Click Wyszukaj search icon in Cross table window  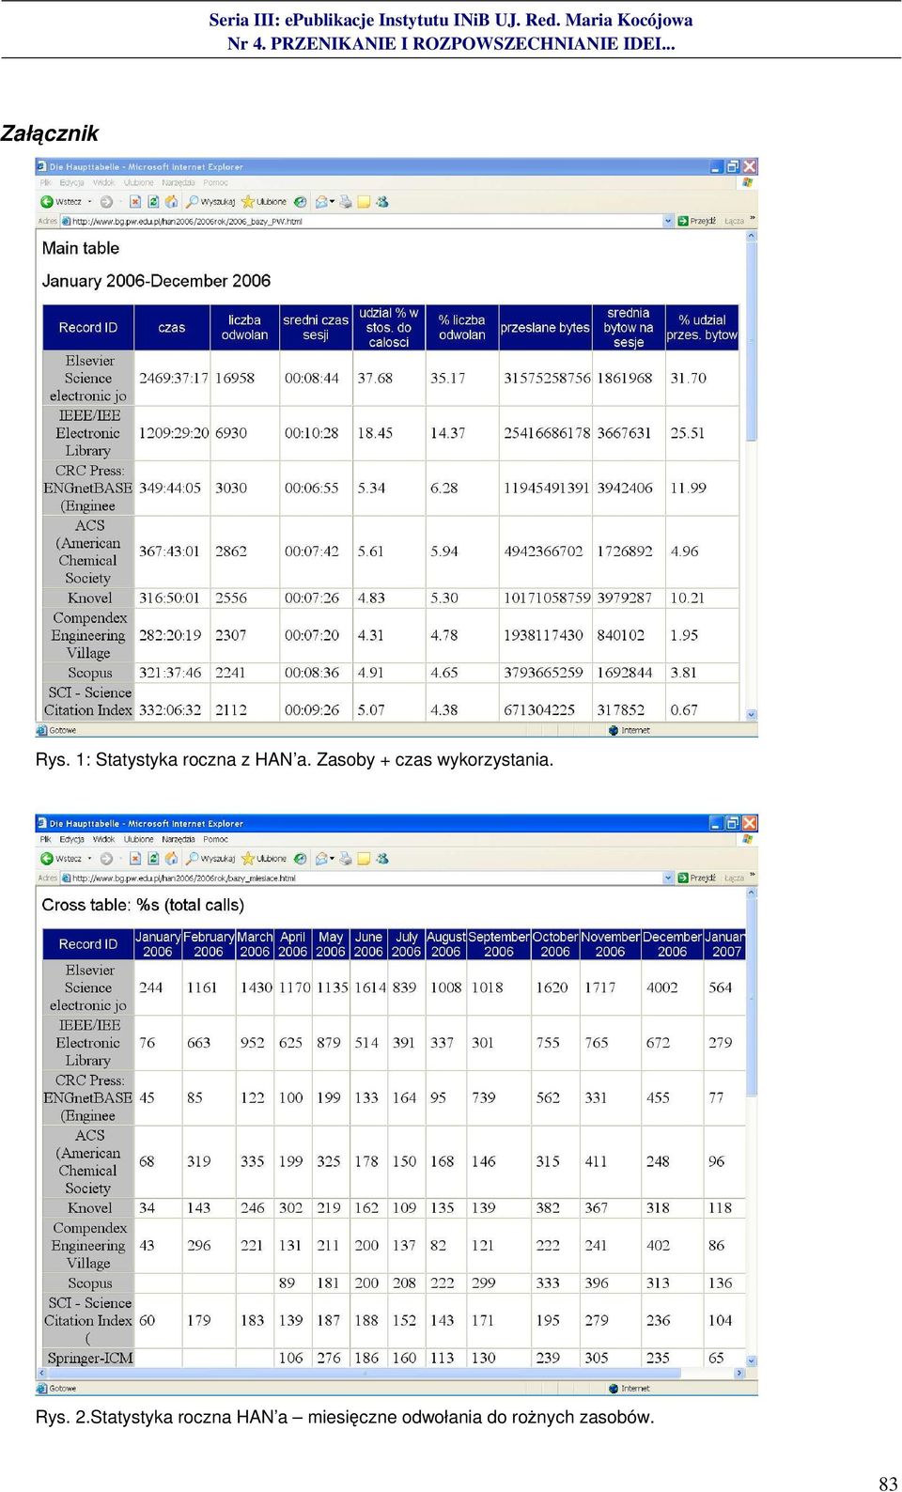click(x=193, y=859)
